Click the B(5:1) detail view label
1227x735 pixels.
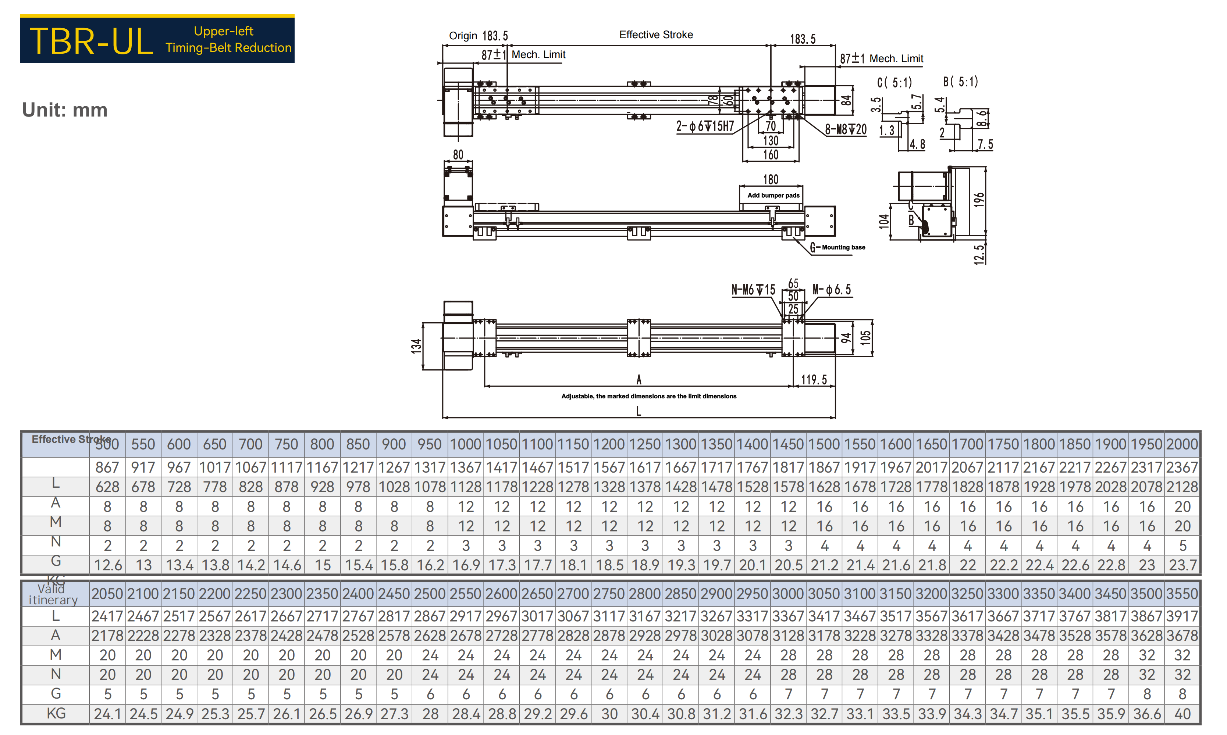(960, 82)
